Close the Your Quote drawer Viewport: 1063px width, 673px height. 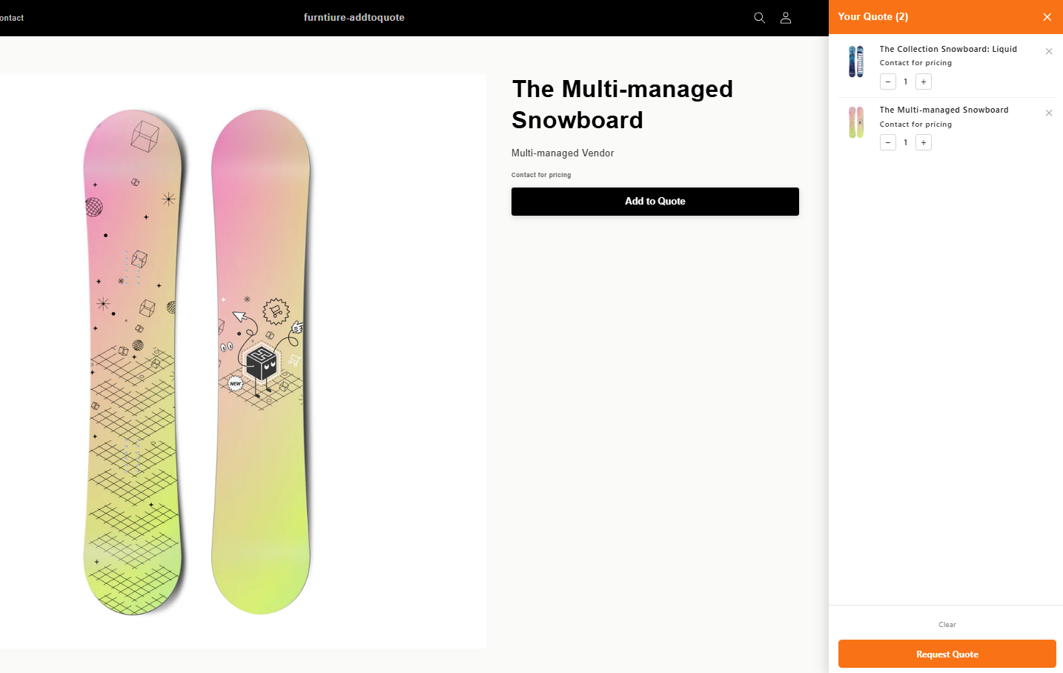(1047, 16)
